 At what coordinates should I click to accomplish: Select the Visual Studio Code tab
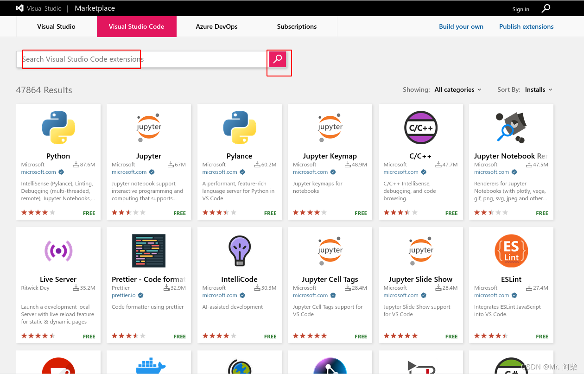click(x=137, y=26)
